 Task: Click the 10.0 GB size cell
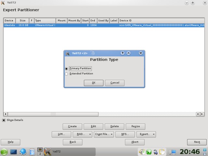coord(23,25)
